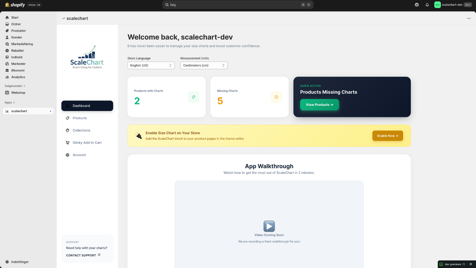Click the Produkter tag icon
Image resolution: width=476 pixels, height=268 pixels.
[x=7, y=31]
